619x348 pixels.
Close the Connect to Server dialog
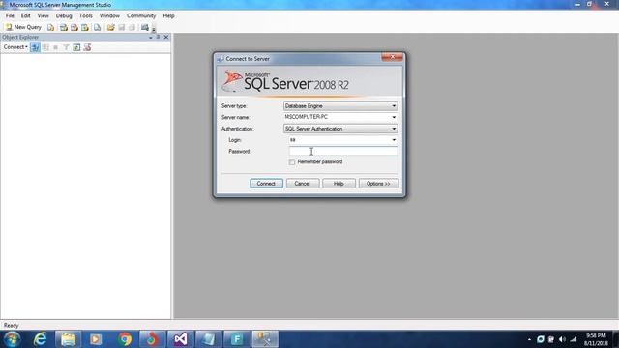392,58
